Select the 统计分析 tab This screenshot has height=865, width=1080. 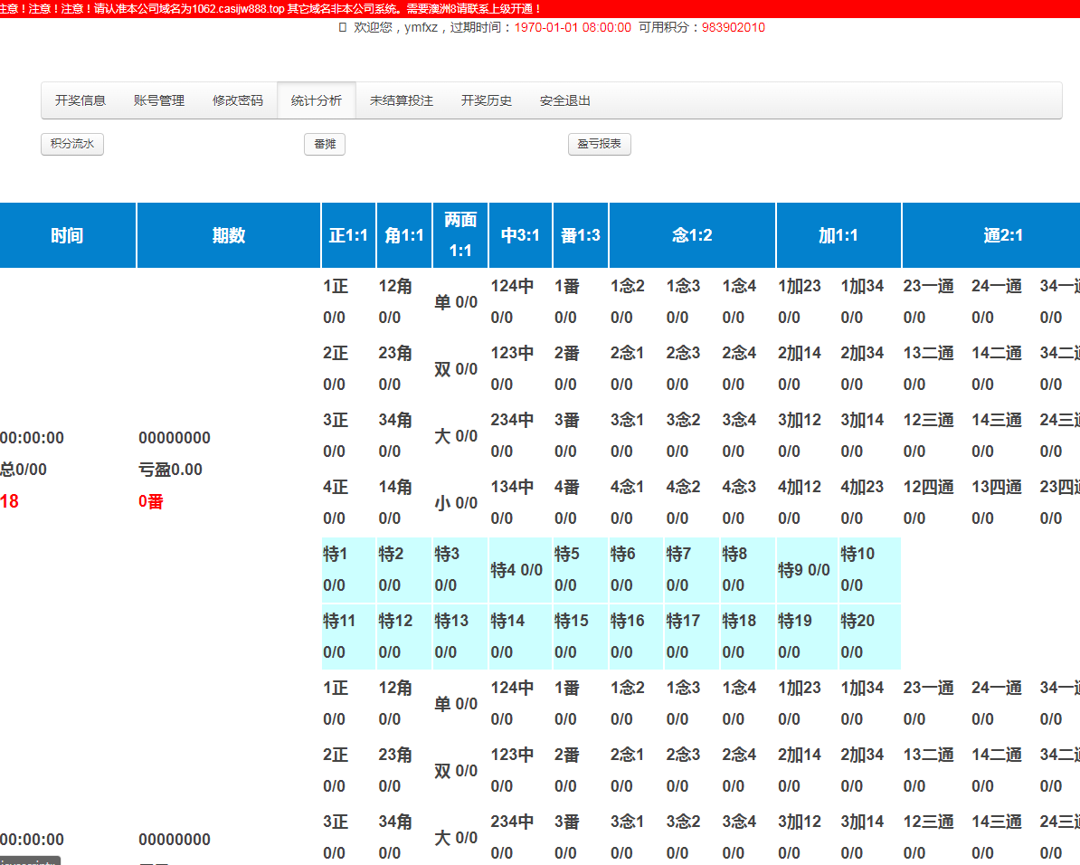pos(317,100)
